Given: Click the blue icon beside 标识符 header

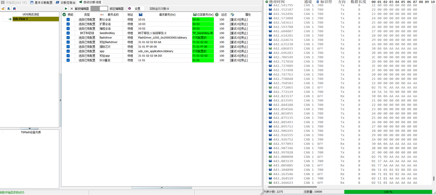Looking at the screenshot, I should click(x=318, y=2).
